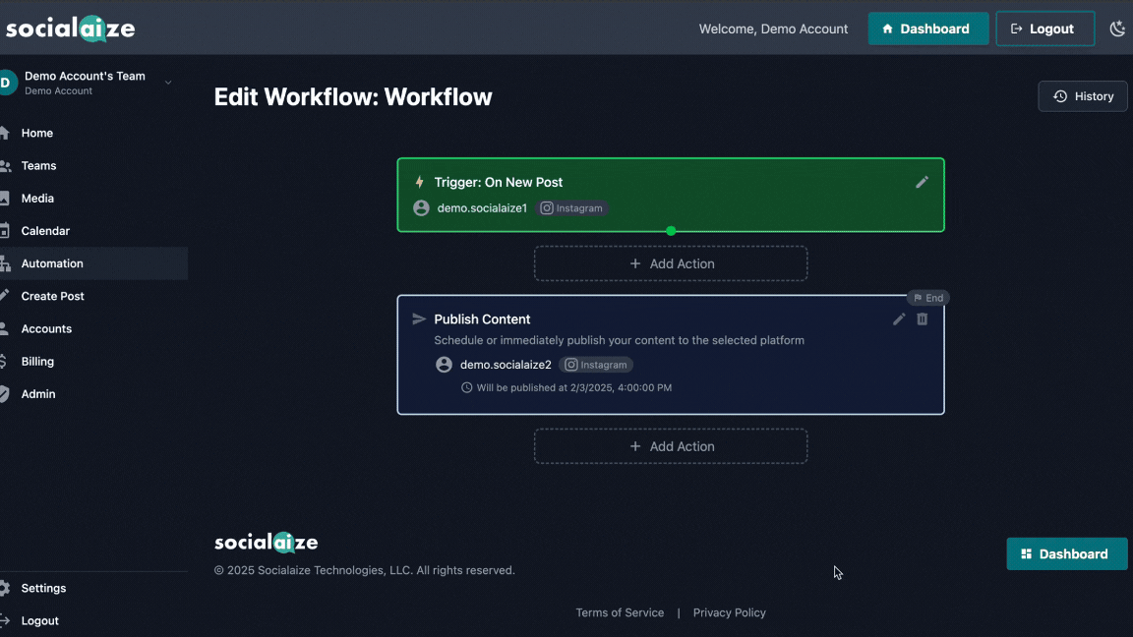Open the Terms of Service link

(620, 611)
